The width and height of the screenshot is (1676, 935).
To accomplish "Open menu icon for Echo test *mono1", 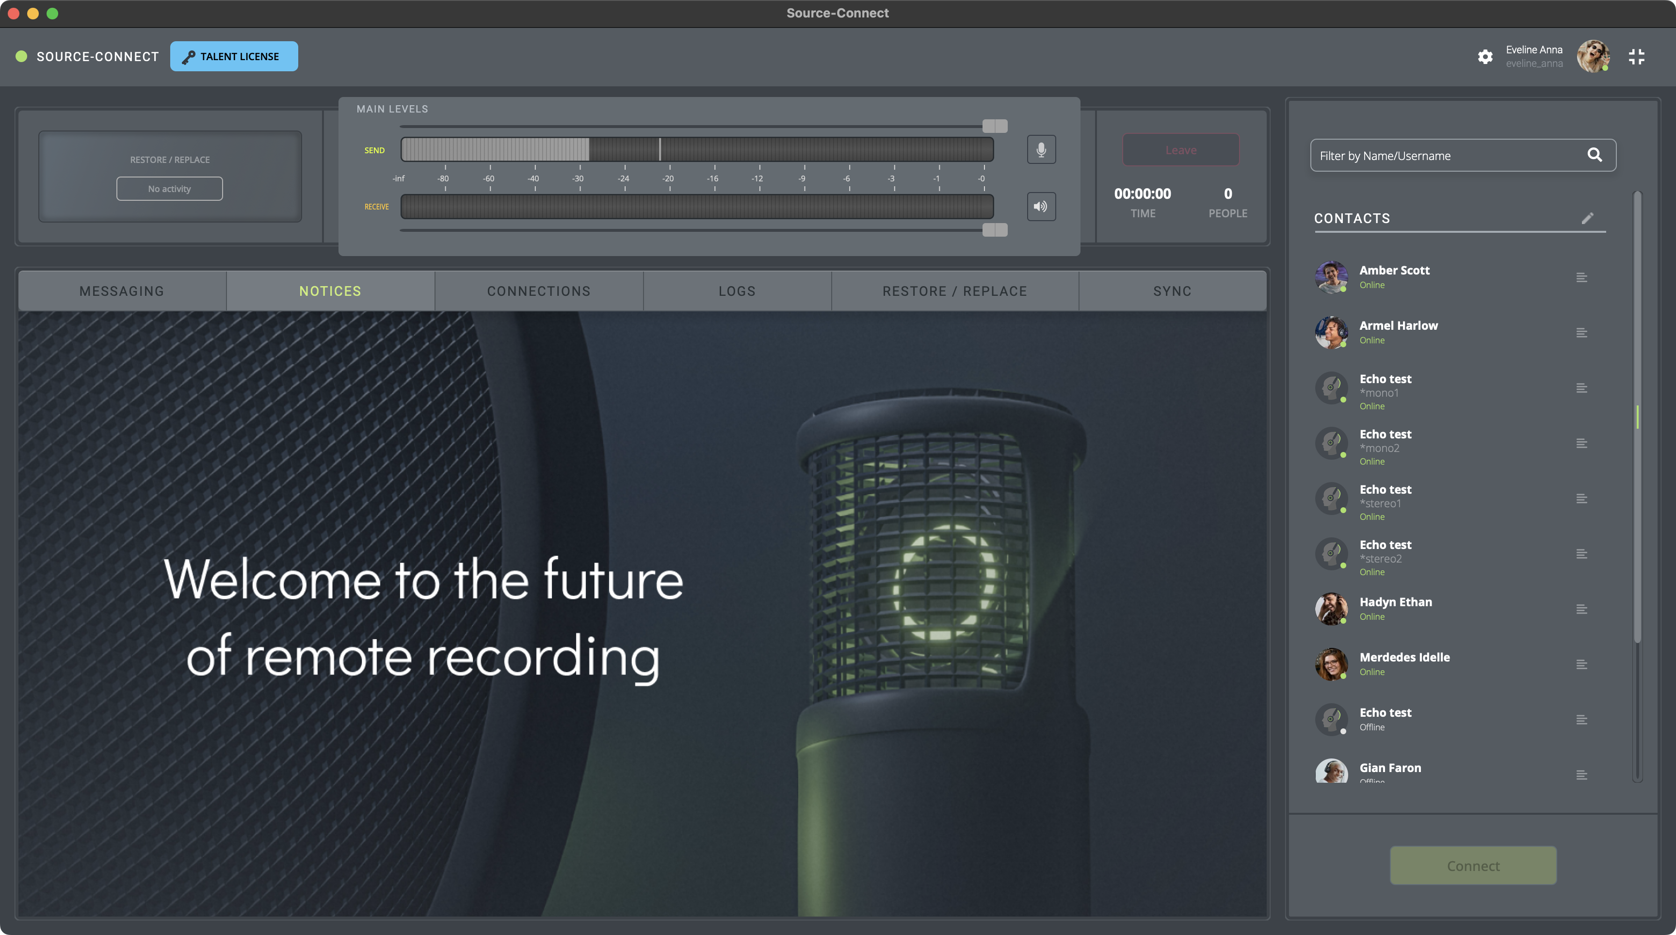I will (x=1581, y=388).
